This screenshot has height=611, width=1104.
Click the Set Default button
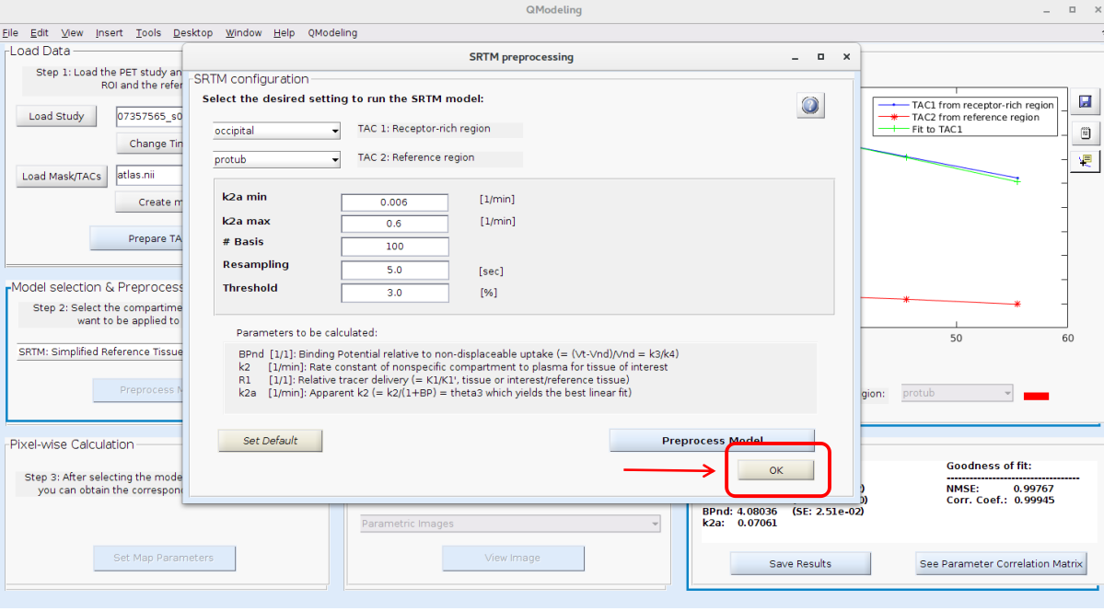(x=270, y=441)
